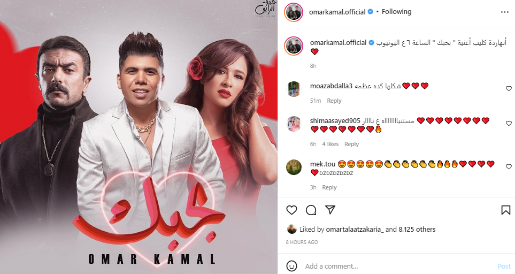Reply to moazabdalla3's comment
Viewport: 515px width, 274px height.
click(334, 101)
